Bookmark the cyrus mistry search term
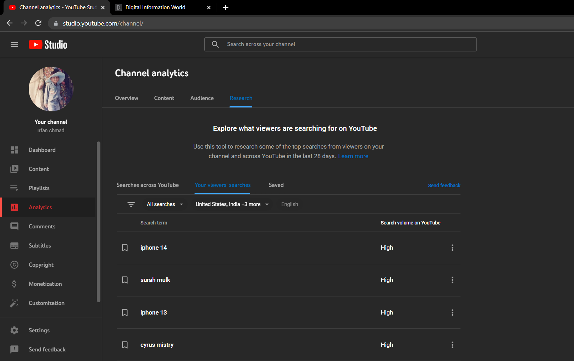Image resolution: width=574 pixels, height=361 pixels. point(125,345)
